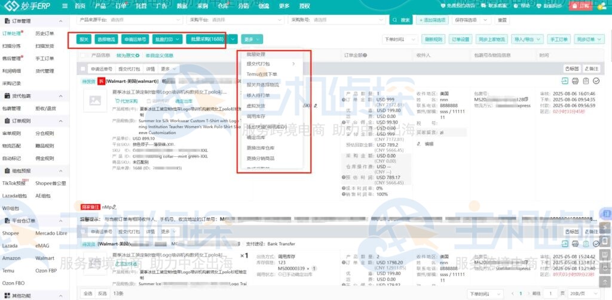Expand the 同步订单 dropdown

(589, 39)
